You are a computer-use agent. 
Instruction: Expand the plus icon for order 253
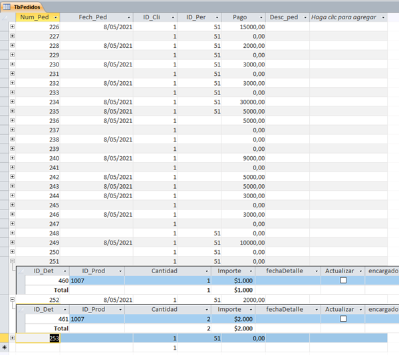tap(12, 338)
